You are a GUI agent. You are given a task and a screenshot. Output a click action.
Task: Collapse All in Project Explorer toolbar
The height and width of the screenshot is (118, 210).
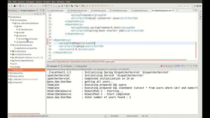(x=35, y=14)
